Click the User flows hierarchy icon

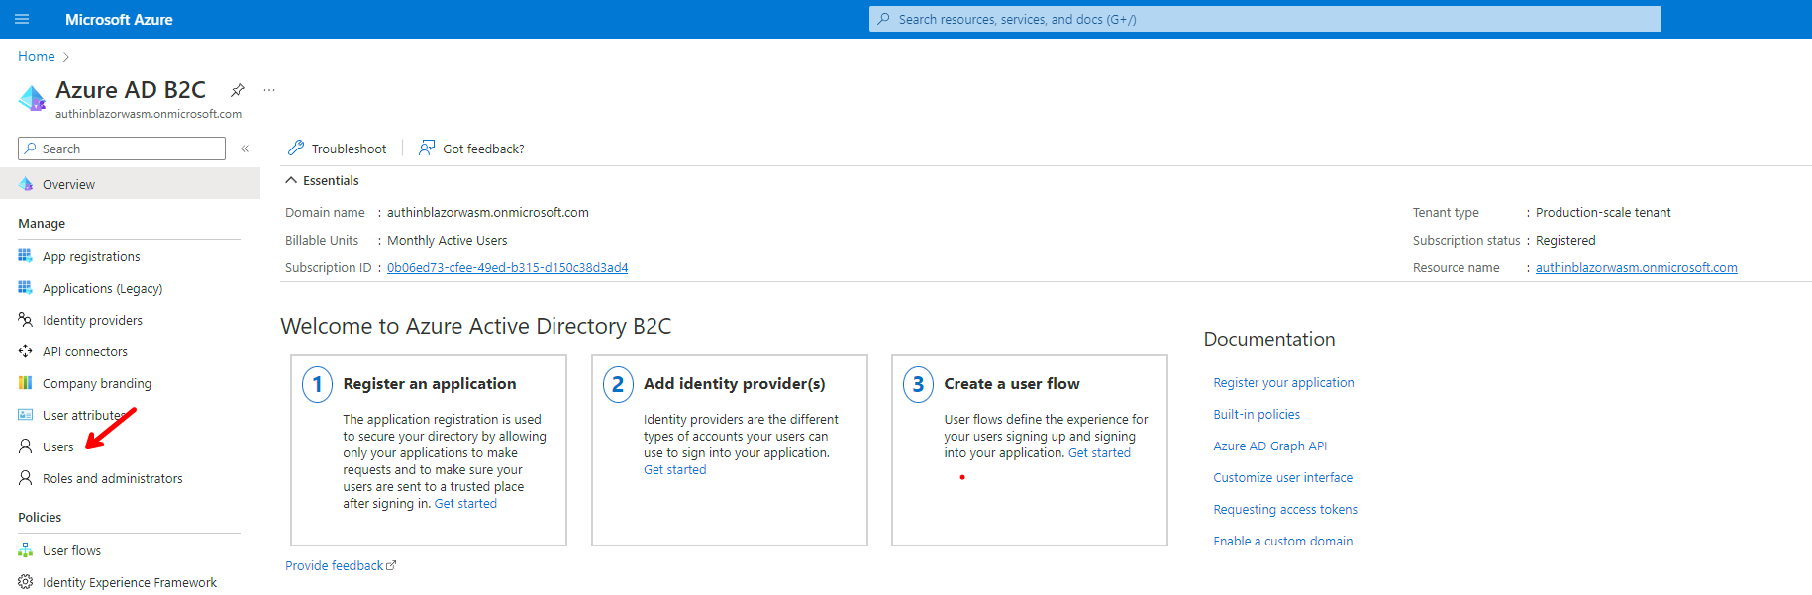(x=26, y=549)
